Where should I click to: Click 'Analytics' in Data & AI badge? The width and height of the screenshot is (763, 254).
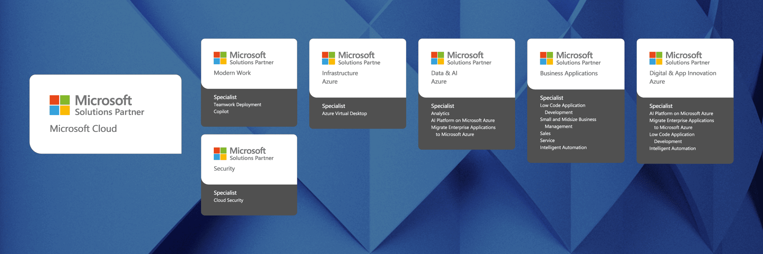(x=440, y=114)
